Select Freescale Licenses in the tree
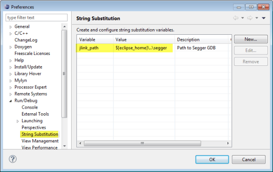 pos(32,54)
